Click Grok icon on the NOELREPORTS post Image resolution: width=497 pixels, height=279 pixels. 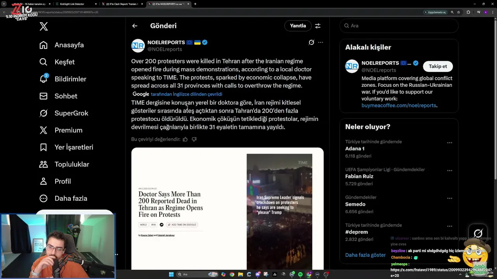click(x=311, y=42)
